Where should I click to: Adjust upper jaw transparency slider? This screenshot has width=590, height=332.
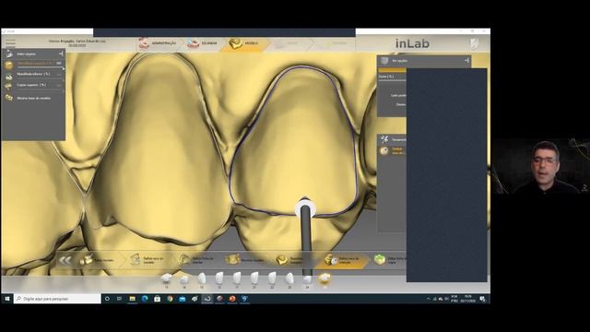pyautogui.click(x=41, y=68)
